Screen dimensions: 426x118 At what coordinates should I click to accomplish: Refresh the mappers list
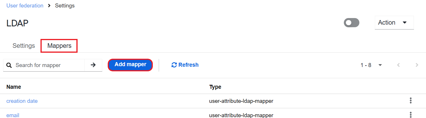click(x=185, y=65)
